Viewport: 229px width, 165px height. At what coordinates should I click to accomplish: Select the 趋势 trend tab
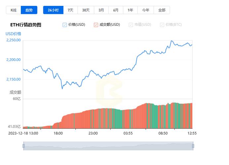coord(29,10)
